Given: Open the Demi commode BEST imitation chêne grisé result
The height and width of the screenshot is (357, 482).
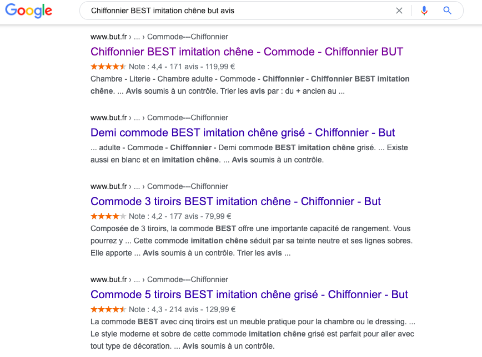Looking at the screenshot, I should coord(243,133).
